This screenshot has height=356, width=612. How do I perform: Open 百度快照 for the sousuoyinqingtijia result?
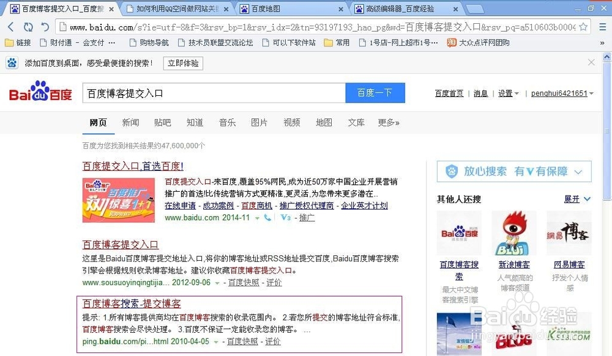tap(244, 282)
